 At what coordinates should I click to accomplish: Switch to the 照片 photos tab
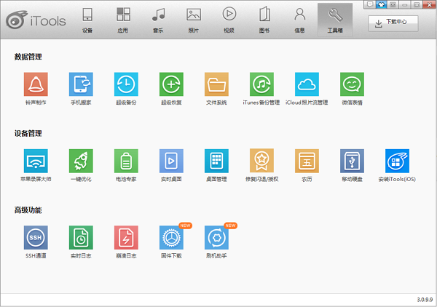(x=194, y=20)
